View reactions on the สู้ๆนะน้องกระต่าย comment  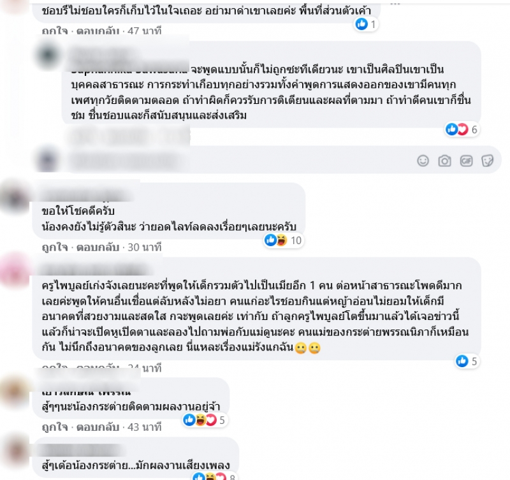204,420
